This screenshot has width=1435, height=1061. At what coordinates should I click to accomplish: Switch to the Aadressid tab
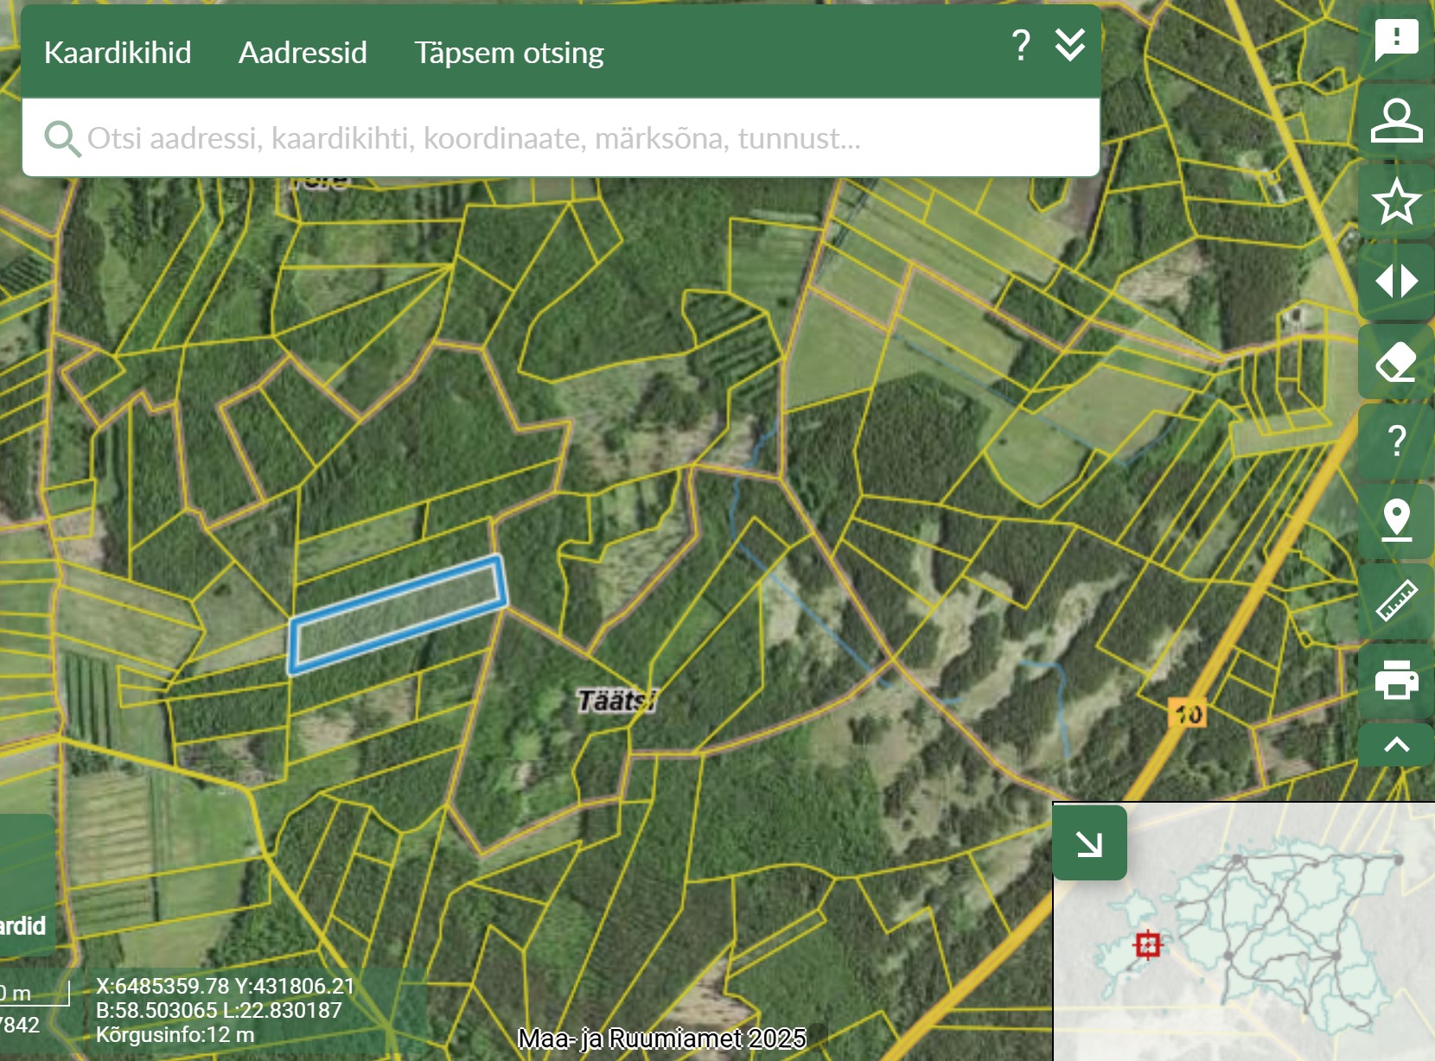[303, 53]
